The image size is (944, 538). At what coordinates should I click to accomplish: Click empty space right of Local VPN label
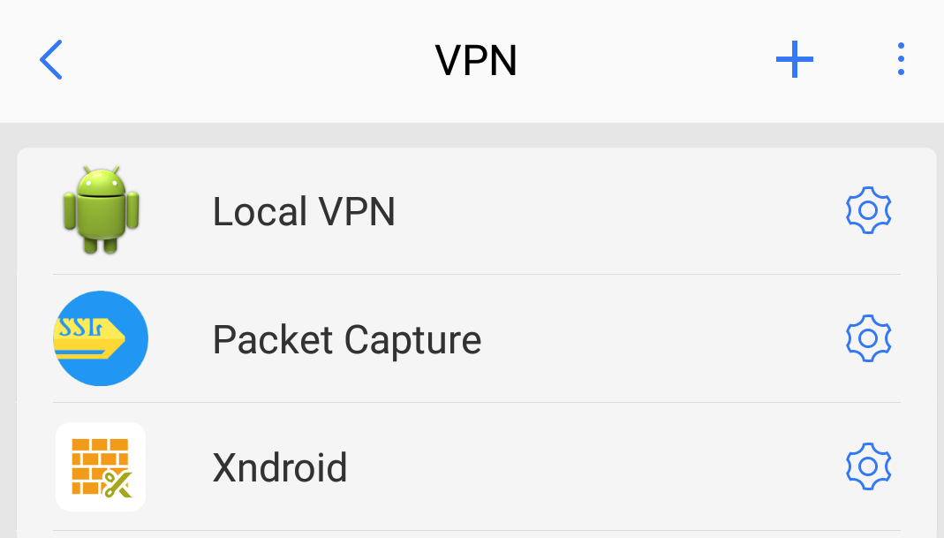[618, 211]
